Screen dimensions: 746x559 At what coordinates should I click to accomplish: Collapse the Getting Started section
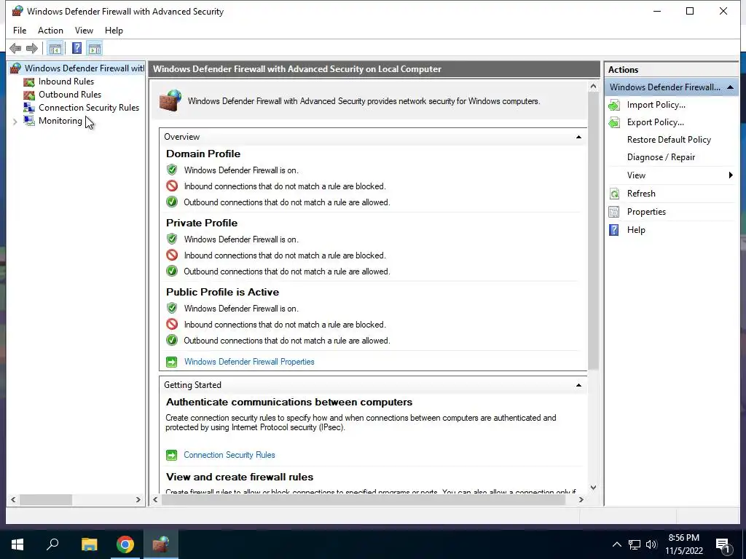tap(578, 385)
